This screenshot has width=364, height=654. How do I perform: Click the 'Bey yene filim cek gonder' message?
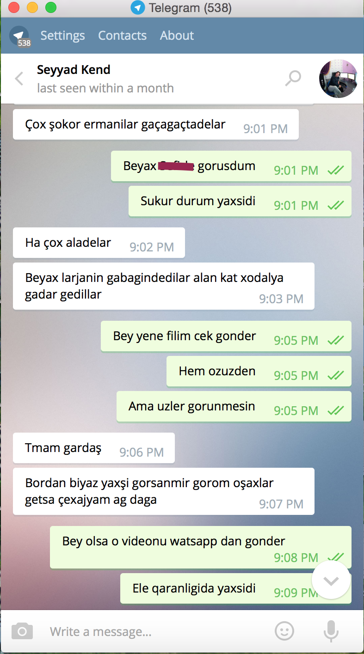(226, 336)
